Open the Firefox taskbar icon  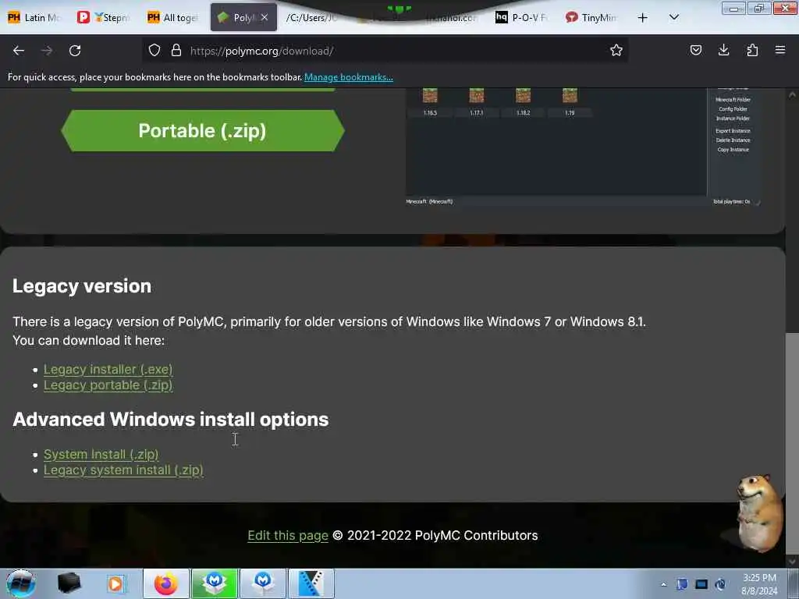pos(166,583)
